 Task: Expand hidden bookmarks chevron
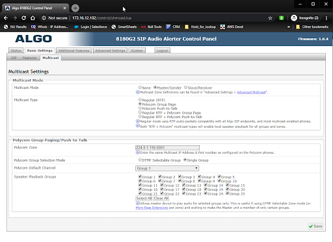[289, 27]
